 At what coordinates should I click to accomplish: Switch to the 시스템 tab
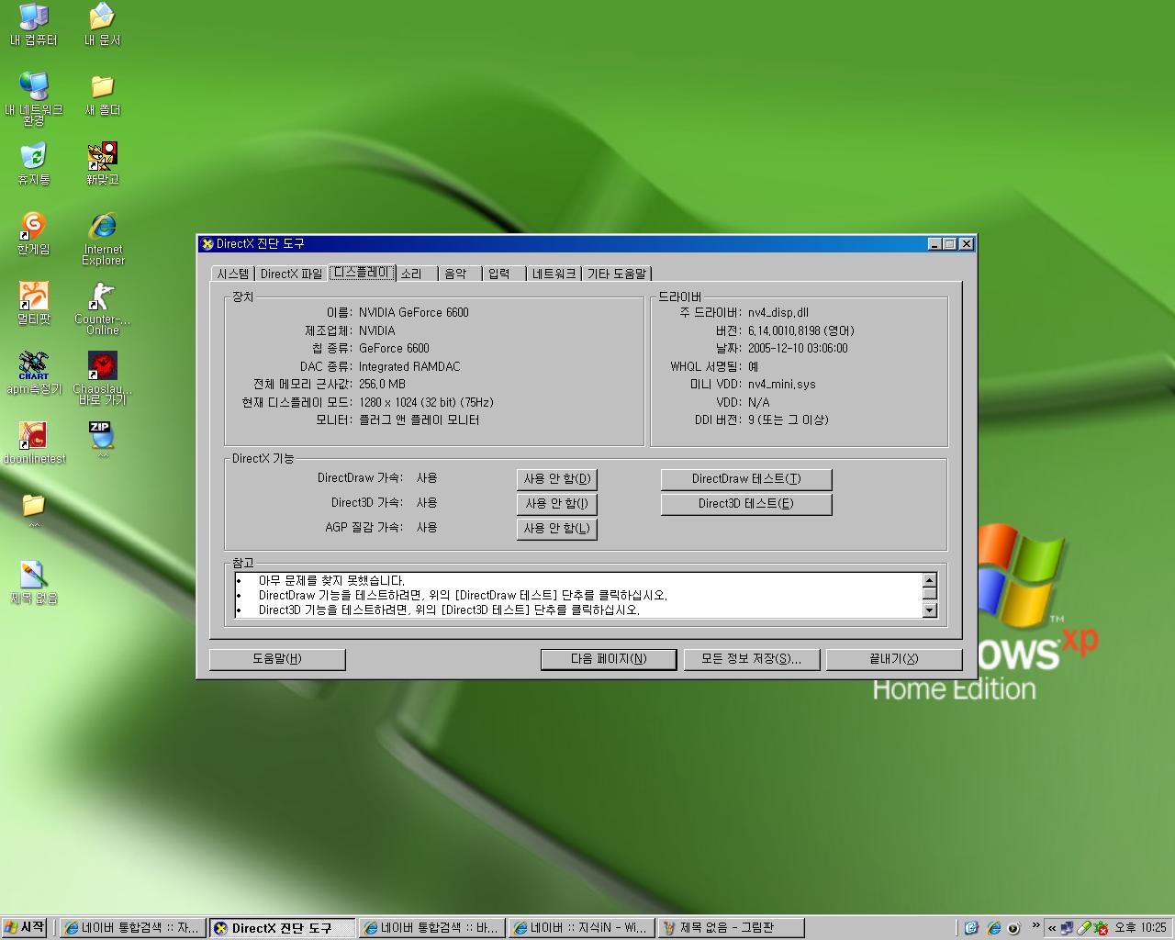pyautogui.click(x=232, y=274)
